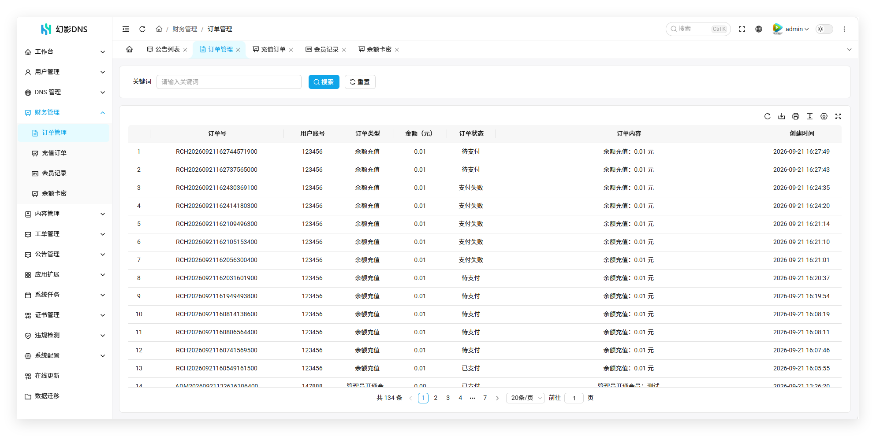Export the table with the download icon

coord(782,116)
